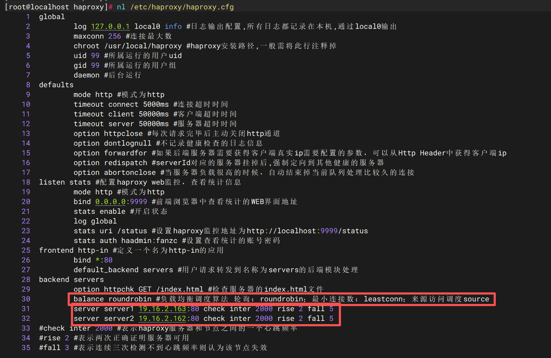Screen dimensions: 551x358
Task: Select the http://localhost:9999/status URL in the comment
Action: (307, 231)
